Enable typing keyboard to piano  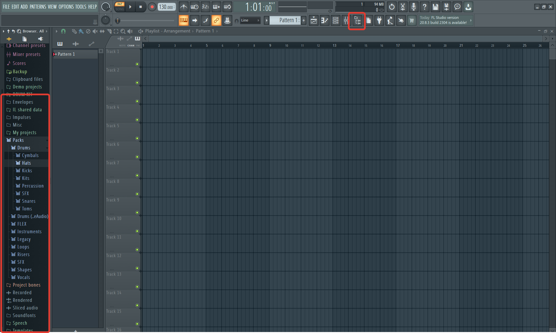click(x=183, y=20)
